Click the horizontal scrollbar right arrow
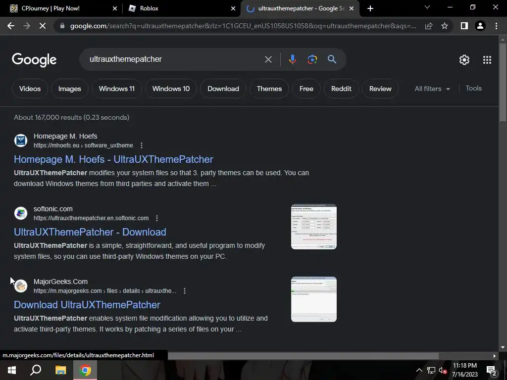The width and height of the screenshot is (507, 380). [x=495, y=356]
